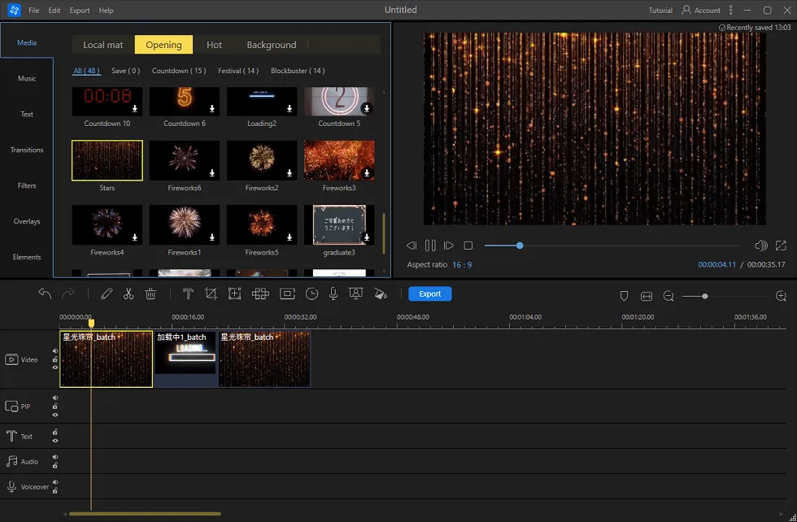Mute the PIP track speaker

55,398
